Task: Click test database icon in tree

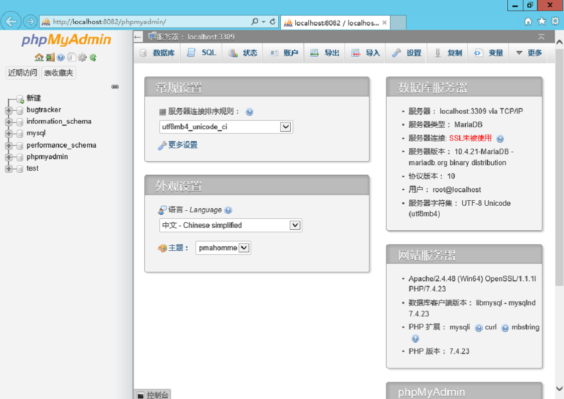Action: 20,169
